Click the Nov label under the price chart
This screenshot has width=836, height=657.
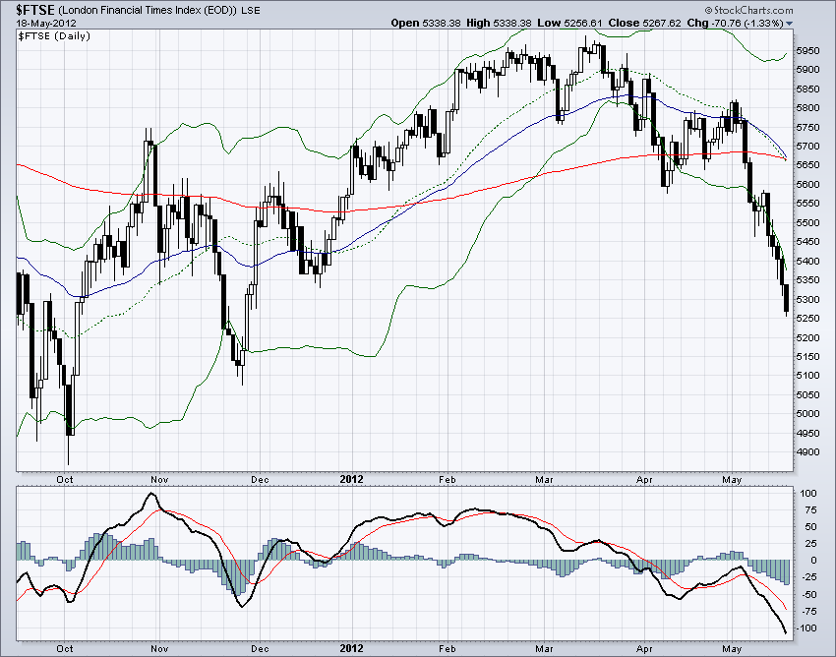click(159, 479)
